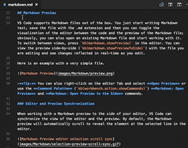Viewport: 188px width, 148px height.
Task: Click the word 'editor.' ending line 34
Action: click(24, 129)
